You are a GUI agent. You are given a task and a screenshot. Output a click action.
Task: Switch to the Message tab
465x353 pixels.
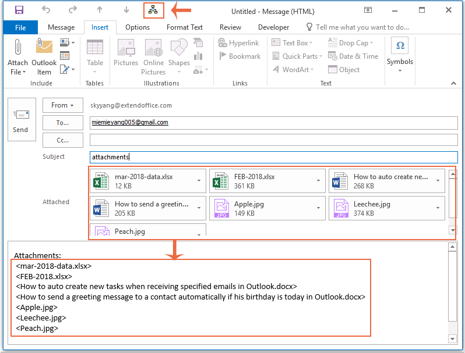61,27
